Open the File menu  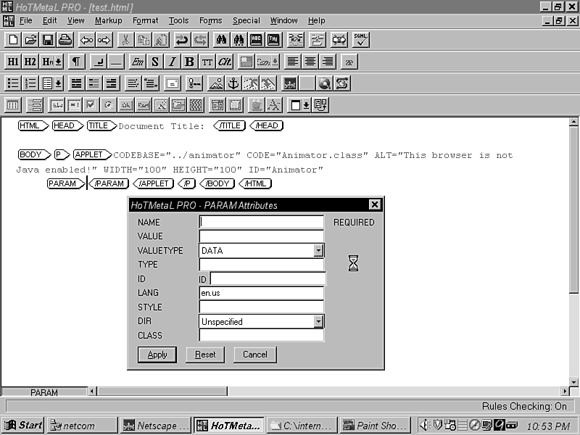pyautogui.click(x=26, y=21)
